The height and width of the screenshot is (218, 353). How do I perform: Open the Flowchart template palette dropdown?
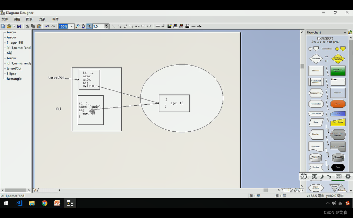pos(345,32)
